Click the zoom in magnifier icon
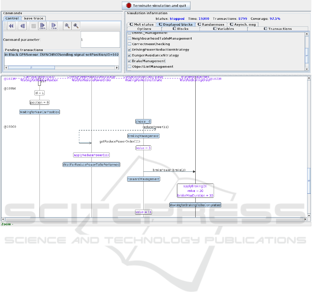312x304 pixels. [75, 26]
